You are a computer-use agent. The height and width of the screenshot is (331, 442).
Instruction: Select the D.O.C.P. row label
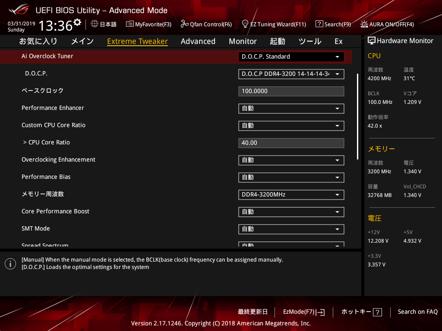(36, 73)
